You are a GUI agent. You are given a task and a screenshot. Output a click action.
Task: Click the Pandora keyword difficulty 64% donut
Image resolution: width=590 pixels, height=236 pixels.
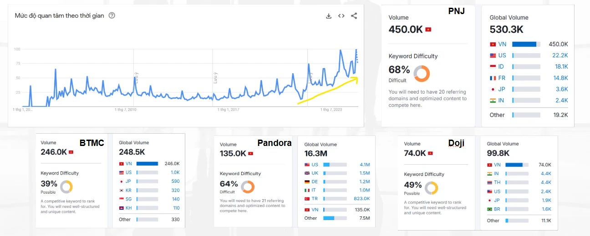248,187
